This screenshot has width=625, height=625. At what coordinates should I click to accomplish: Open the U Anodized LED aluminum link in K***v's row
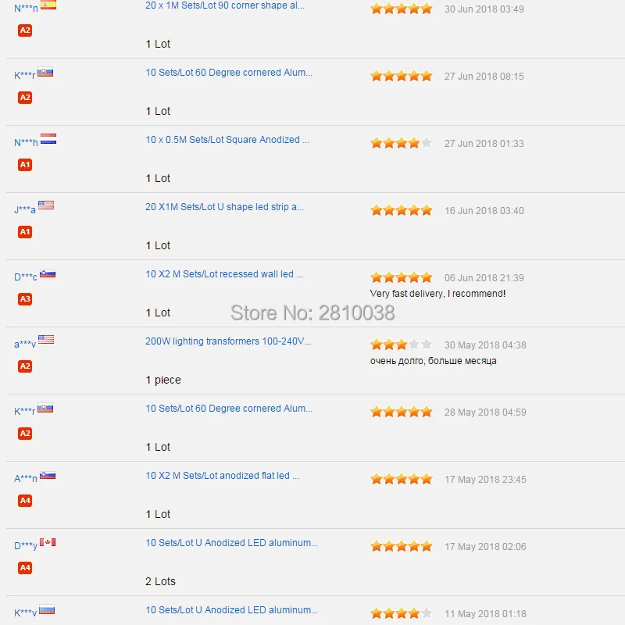pos(231,610)
